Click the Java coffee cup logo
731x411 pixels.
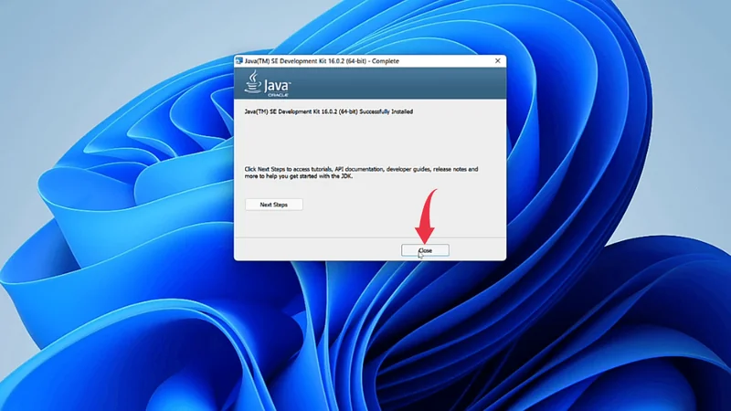250,82
